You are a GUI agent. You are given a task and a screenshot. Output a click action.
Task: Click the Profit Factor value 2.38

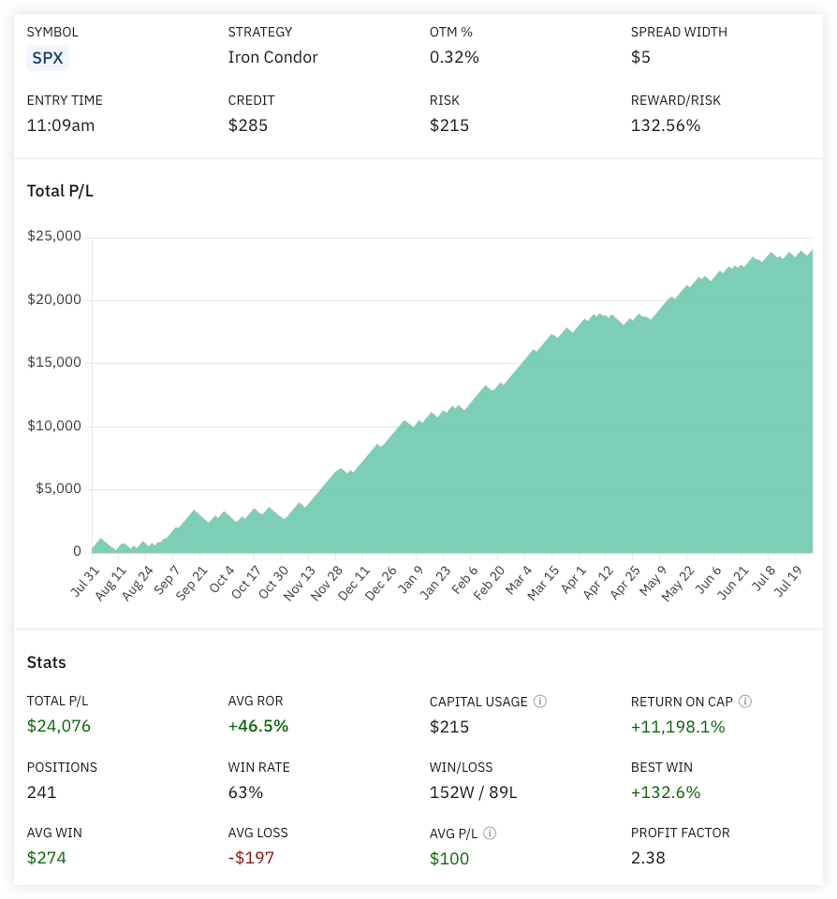coord(648,858)
